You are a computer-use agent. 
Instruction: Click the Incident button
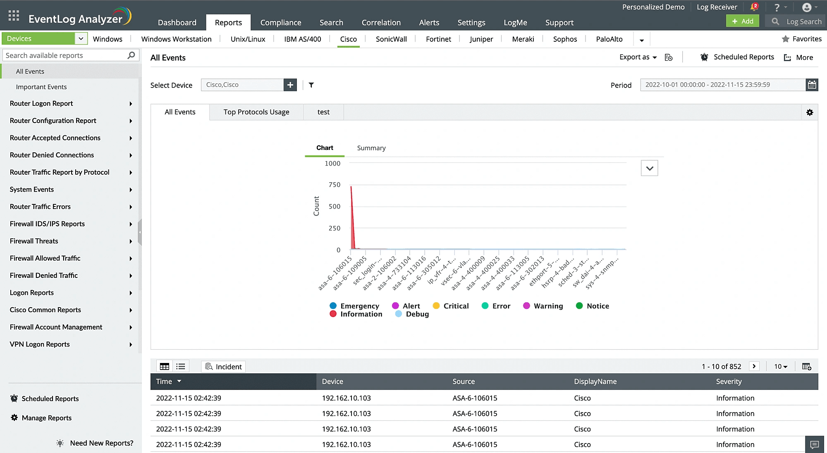click(x=223, y=367)
